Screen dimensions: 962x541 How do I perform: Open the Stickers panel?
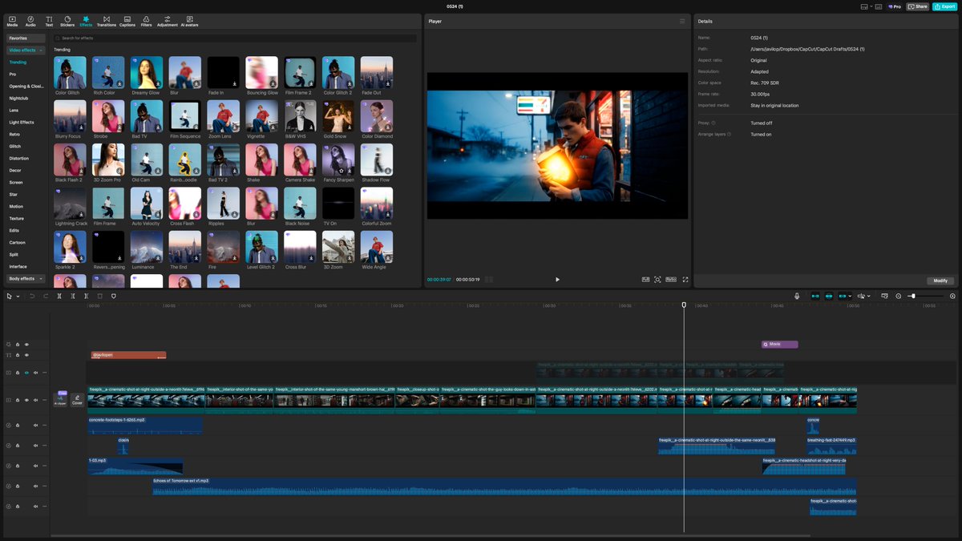[x=67, y=20]
